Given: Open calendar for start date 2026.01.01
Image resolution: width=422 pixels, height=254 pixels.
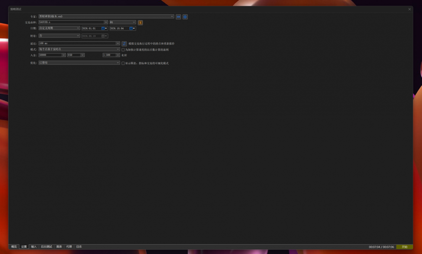Looking at the screenshot, I should tap(104, 28).
